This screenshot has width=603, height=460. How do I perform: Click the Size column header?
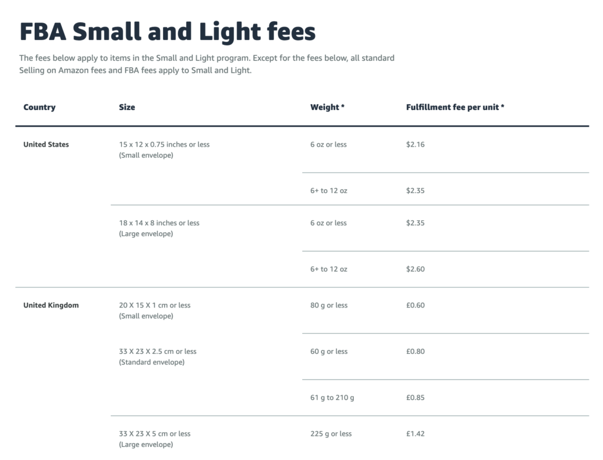pos(127,107)
